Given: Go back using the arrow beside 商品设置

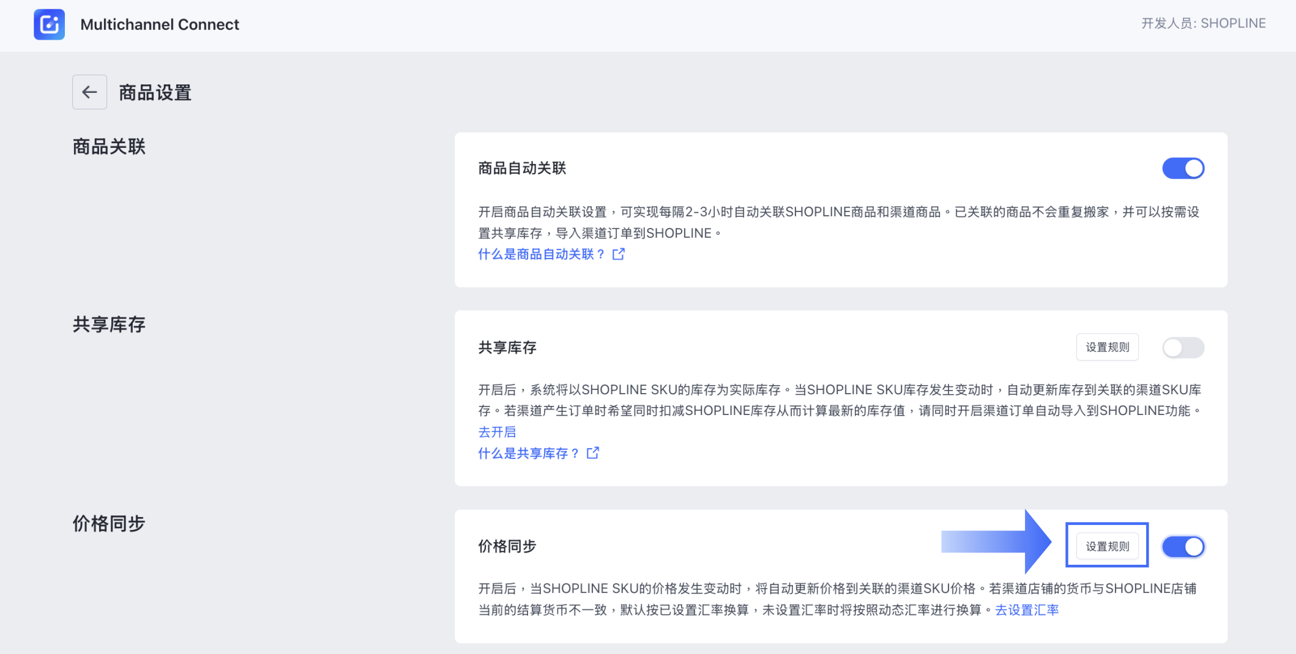Looking at the screenshot, I should coord(89,92).
